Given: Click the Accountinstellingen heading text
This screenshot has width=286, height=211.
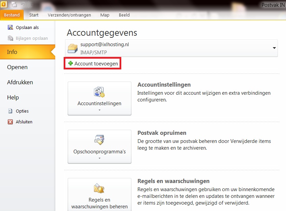Looking at the screenshot, I should pos(164,85).
